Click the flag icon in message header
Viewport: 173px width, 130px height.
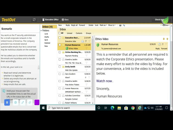[166, 44]
